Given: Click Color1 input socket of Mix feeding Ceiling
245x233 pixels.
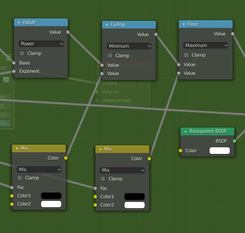Looking at the screenshot, I should [12, 196].
